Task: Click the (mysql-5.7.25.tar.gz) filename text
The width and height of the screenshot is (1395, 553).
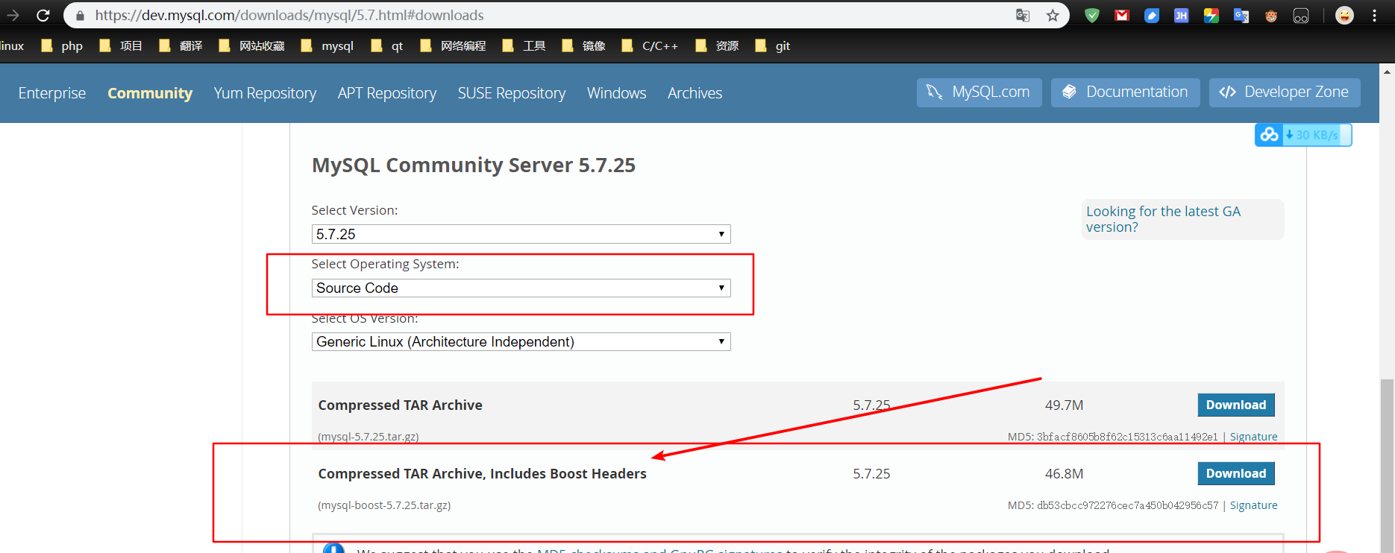Action: point(369,437)
